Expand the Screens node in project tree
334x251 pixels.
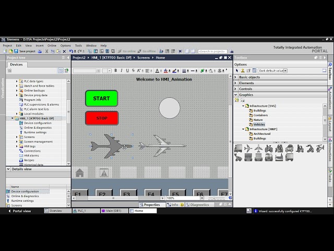tap(17, 137)
